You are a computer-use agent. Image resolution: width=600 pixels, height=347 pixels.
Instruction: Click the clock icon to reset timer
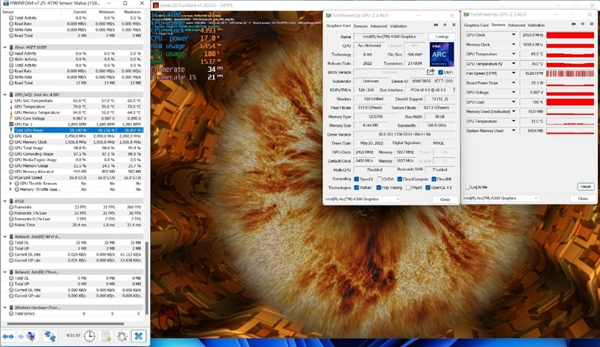pos(88,337)
